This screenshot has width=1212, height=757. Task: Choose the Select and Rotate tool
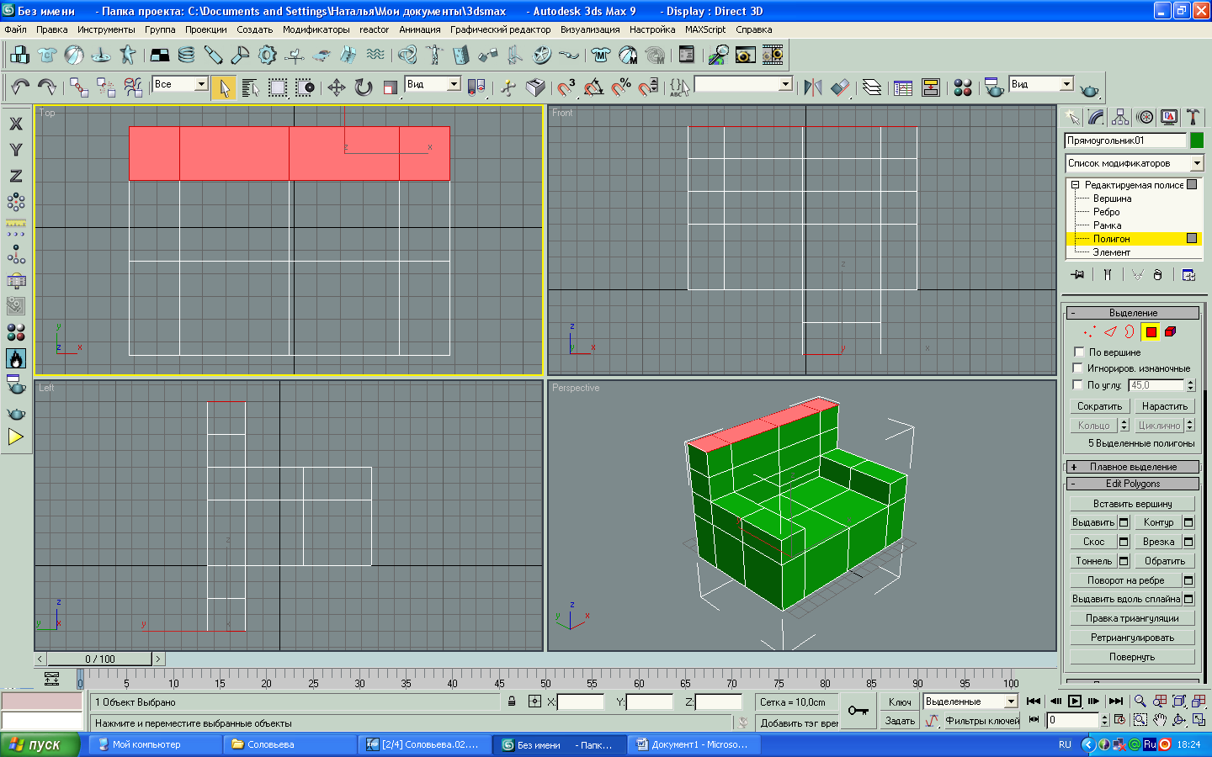364,87
